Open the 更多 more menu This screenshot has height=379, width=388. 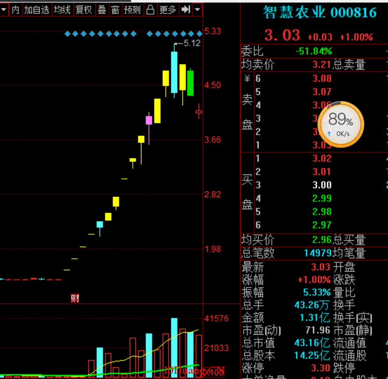168,10
